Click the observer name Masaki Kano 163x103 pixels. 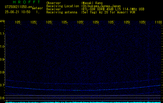tap(93, 3)
